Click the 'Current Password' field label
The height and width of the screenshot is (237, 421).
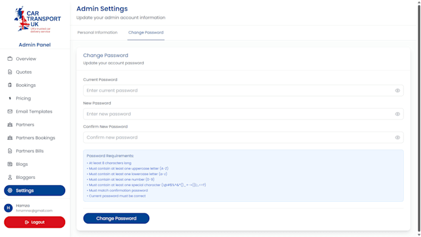(100, 80)
